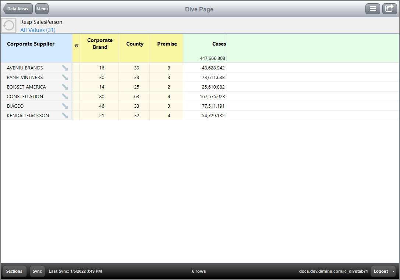Open the hamburger menu in the top right

(x=373, y=9)
